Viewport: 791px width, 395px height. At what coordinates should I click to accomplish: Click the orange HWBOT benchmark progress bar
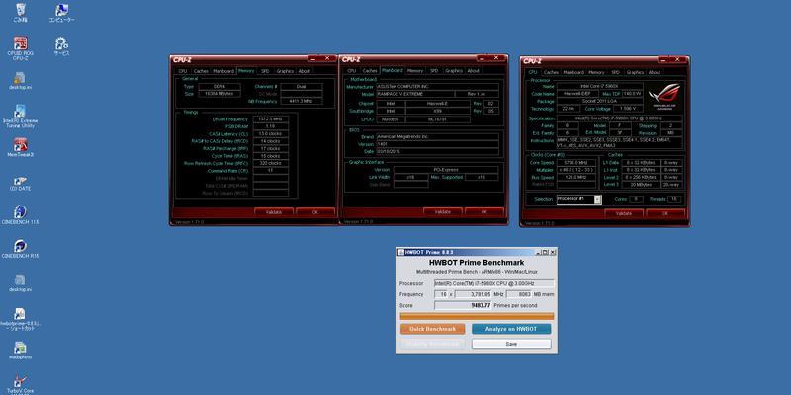[x=477, y=316]
